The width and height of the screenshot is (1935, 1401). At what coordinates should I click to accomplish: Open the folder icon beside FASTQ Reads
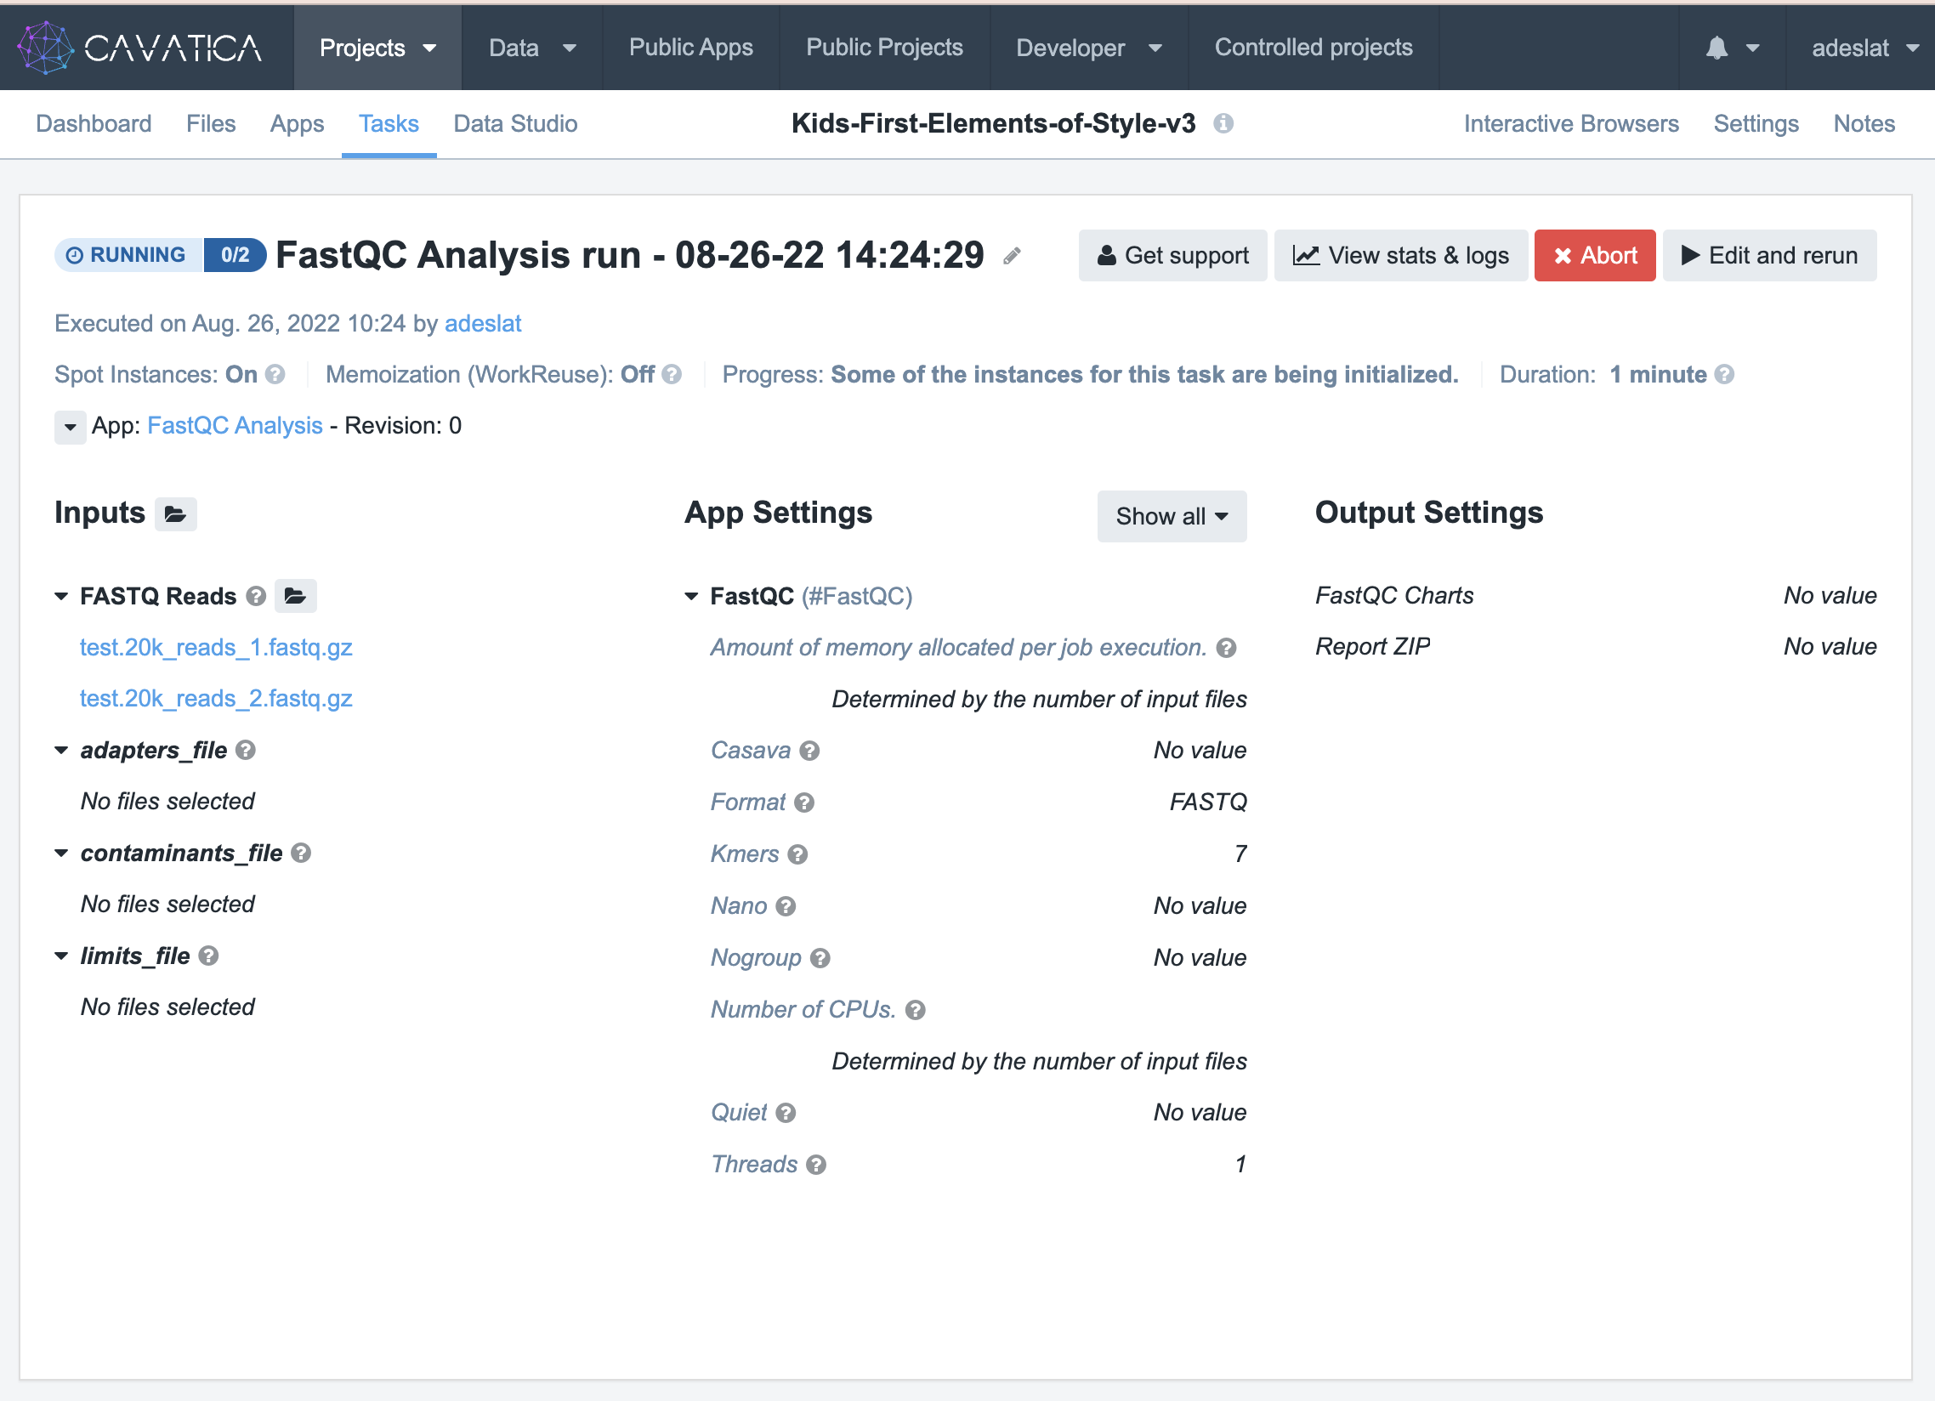coord(295,596)
